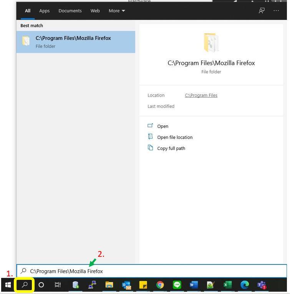Click into the search text box
290x294 pixels.
[151, 271]
